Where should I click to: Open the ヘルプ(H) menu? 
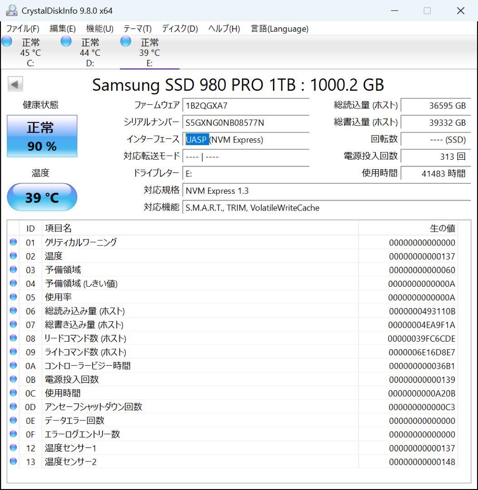[224, 29]
